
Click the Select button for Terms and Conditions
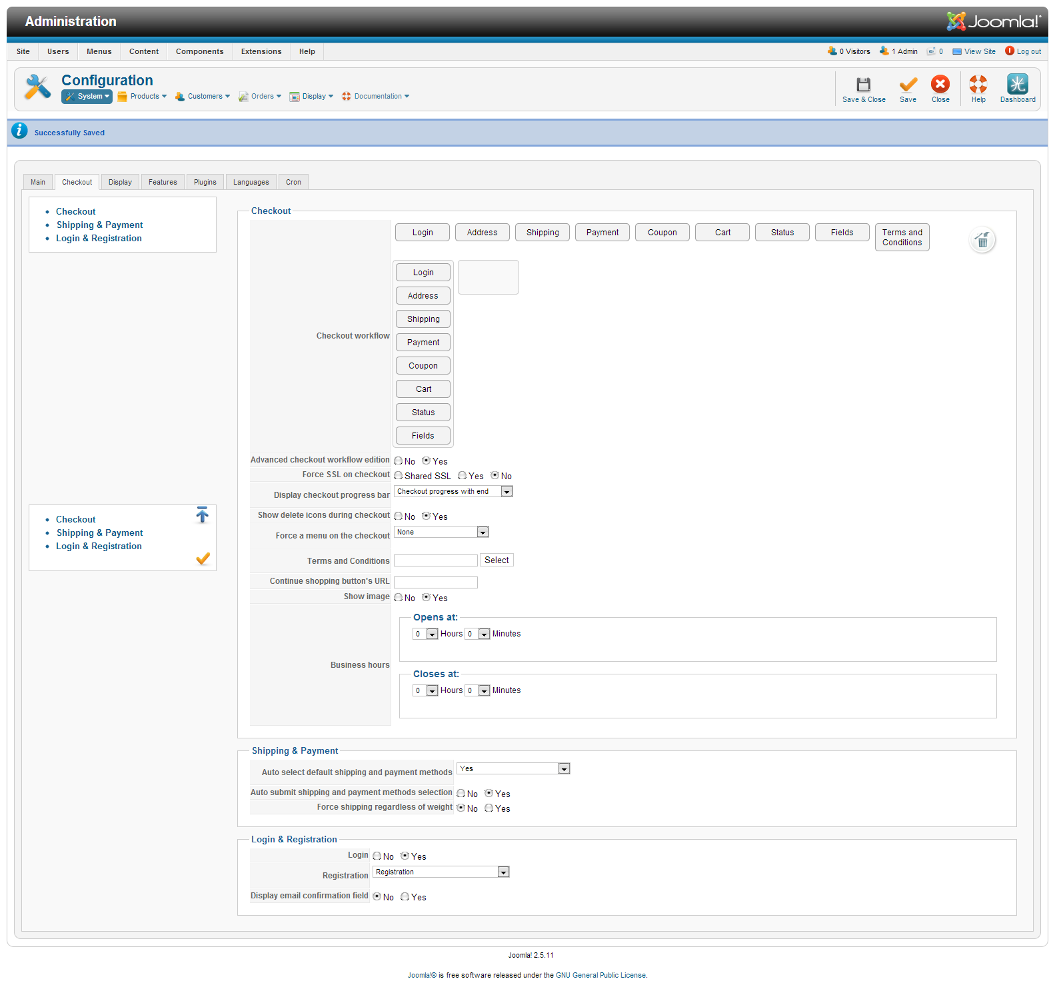(497, 560)
